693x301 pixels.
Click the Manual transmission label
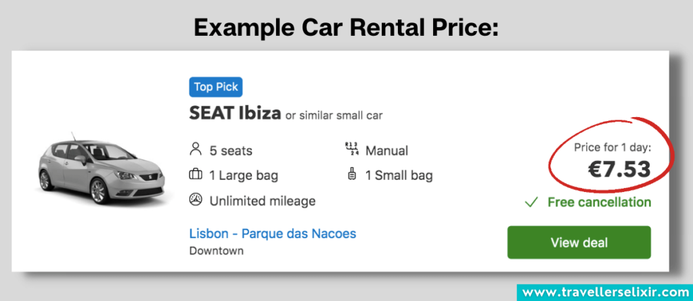tap(386, 150)
